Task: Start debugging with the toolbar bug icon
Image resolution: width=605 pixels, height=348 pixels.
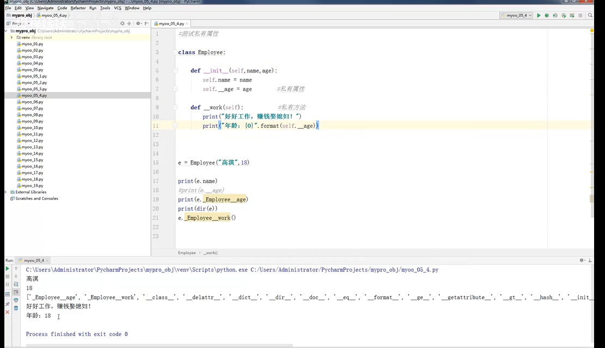Action: point(547,15)
